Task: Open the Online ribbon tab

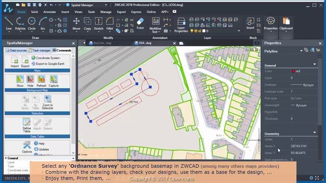Action: click(x=151, y=12)
